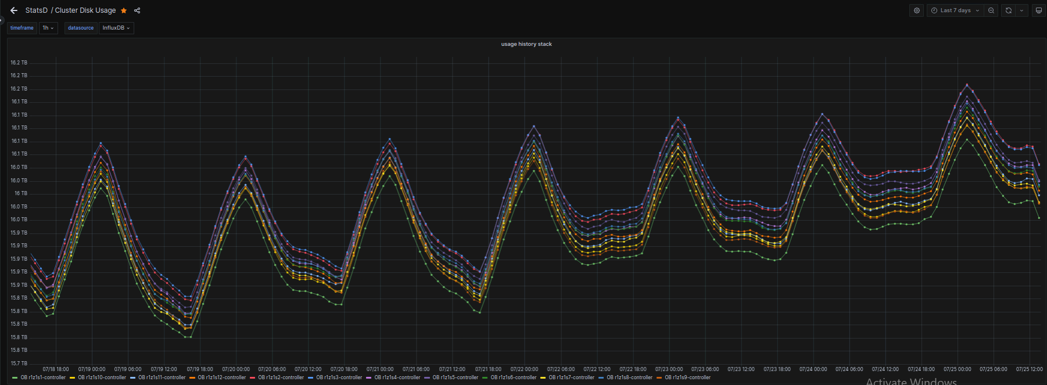Open the Last 7 days time picker
Image resolution: width=1047 pixels, height=385 pixels.
(x=955, y=10)
